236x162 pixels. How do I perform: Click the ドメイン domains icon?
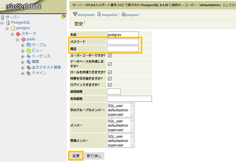(29, 73)
